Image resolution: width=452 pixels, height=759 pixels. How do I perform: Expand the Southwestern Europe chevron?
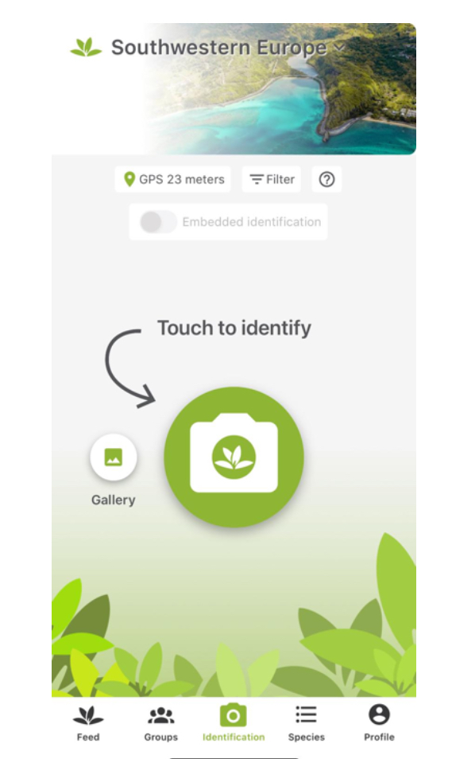point(339,48)
